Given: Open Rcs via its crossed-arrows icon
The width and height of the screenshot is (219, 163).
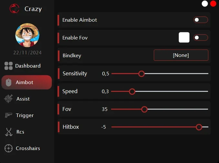Looking at the screenshot, I should tap(9, 132).
